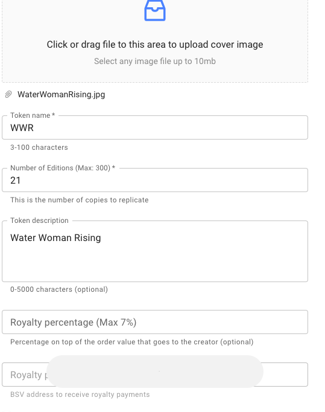Click the 'Click or drag file' upload text
This screenshot has height=412, width=325.
155,45
